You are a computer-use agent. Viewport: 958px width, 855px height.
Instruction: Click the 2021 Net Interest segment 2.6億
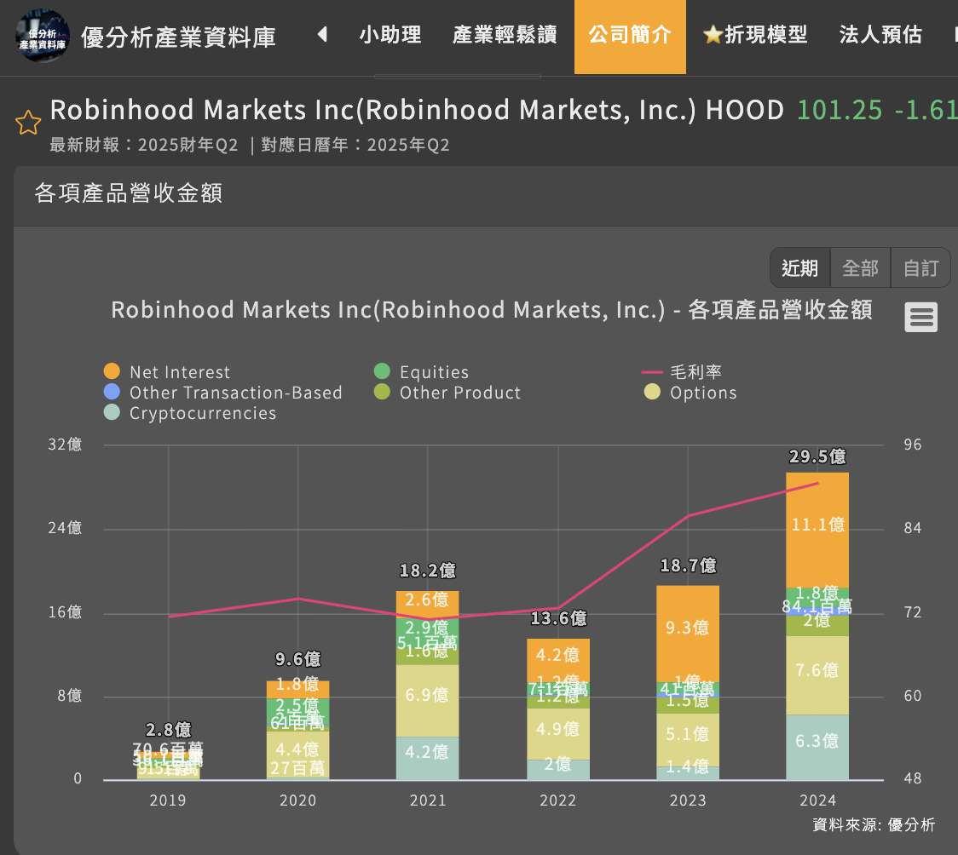coord(427,604)
